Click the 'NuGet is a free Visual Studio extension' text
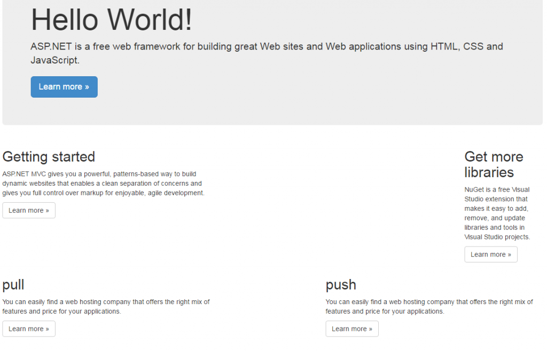Image resolution: width=547 pixels, height=351 pixels. pyautogui.click(x=497, y=213)
